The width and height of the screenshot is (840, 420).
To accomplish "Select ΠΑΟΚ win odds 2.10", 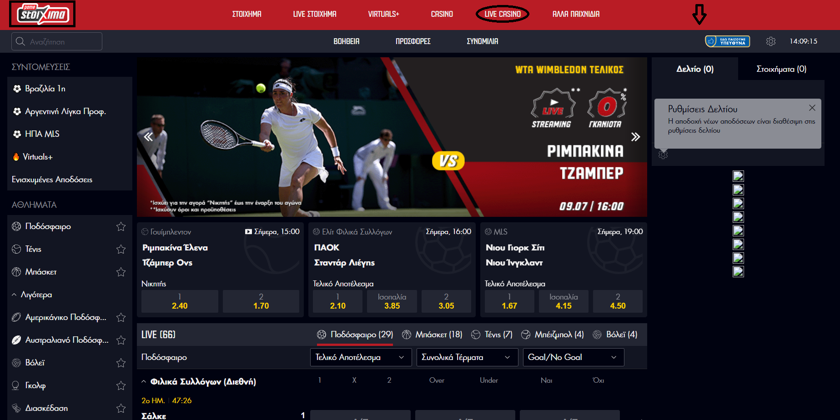I will [337, 301].
